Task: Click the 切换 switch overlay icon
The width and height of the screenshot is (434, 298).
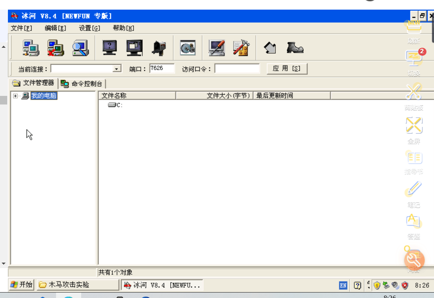Action: tap(414, 63)
